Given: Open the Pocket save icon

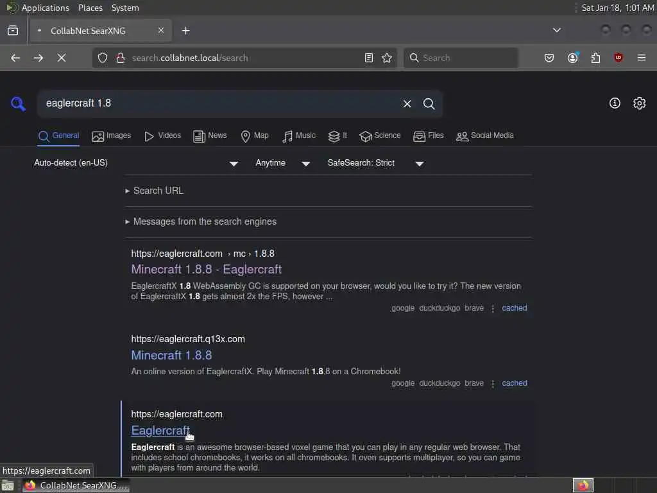Looking at the screenshot, I should tap(549, 58).
